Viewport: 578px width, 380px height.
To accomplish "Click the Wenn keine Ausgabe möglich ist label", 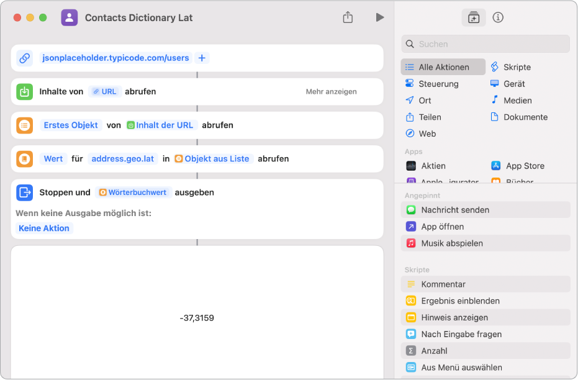I will click(83, 213).
